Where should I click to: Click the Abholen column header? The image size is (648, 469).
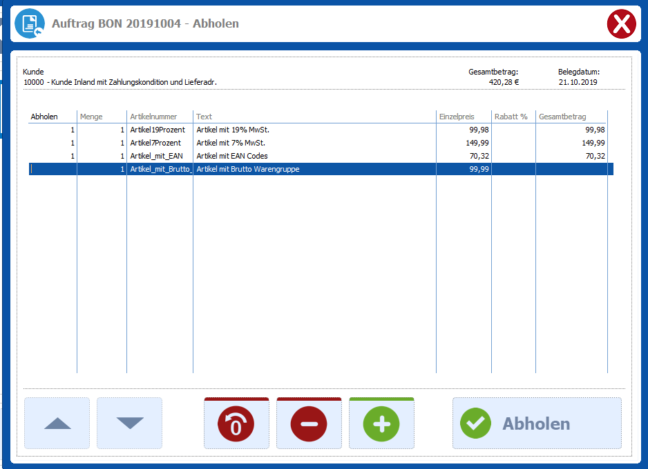pos(45,117)
